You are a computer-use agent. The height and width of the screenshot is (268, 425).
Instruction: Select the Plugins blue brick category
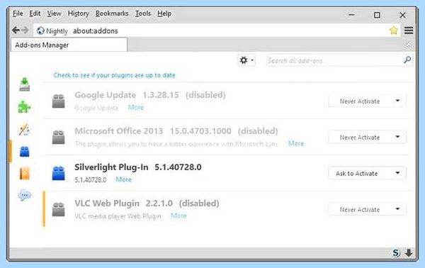tap(24, 152)
